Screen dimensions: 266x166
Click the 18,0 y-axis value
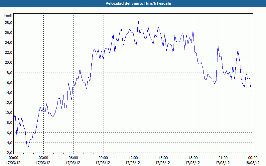pyautogui.click(x=8, y=72)
